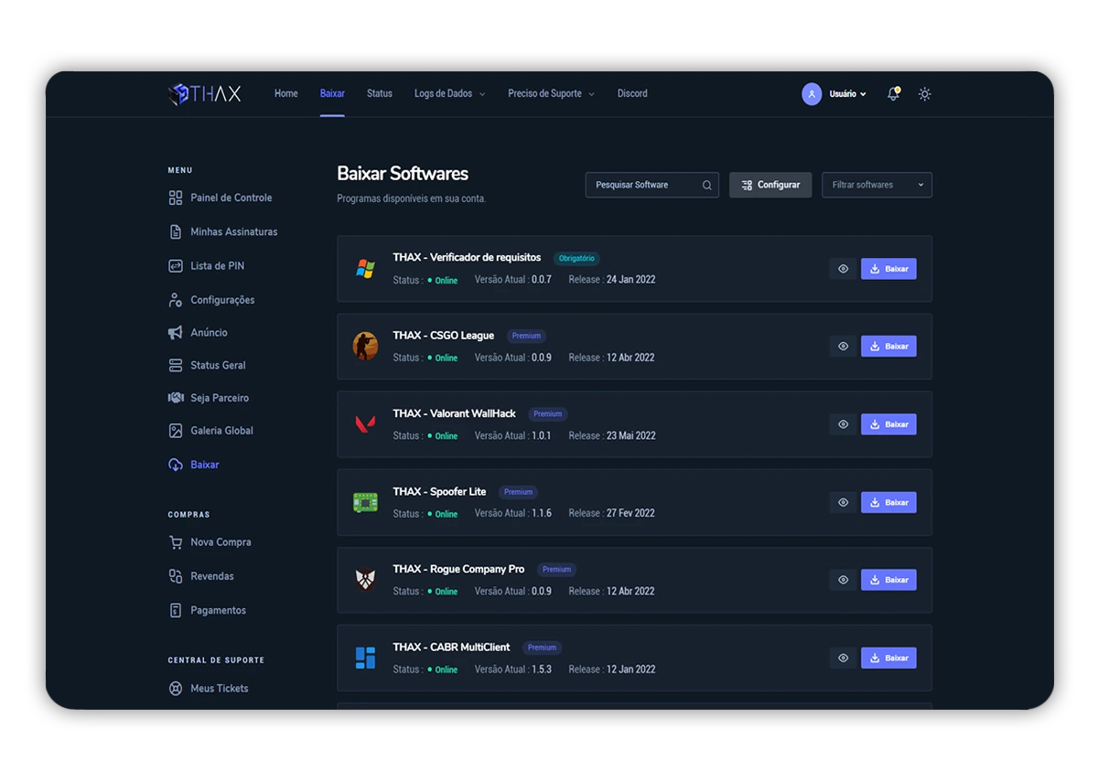Open the Filtrar softwares dropdown
Image resolution: width=1098 pixels, height=782 pixels.
877,185
